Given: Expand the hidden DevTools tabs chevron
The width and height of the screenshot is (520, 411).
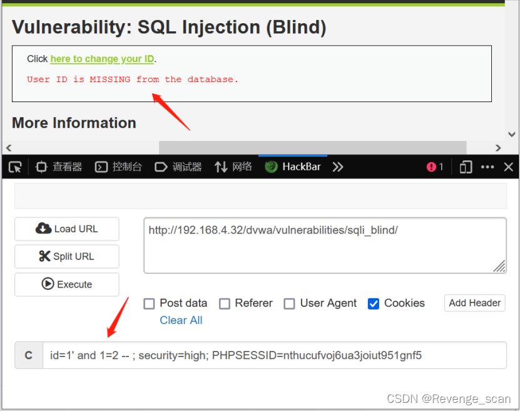Looking at the screenshot, I should click(337, 167).
